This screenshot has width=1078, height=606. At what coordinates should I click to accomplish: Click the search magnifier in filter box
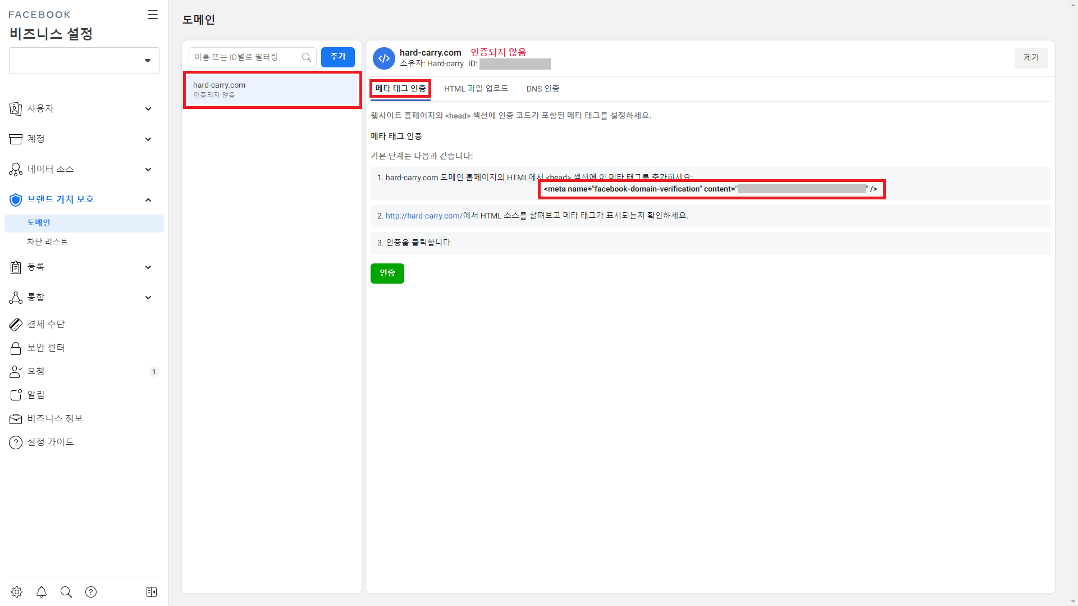307,57
